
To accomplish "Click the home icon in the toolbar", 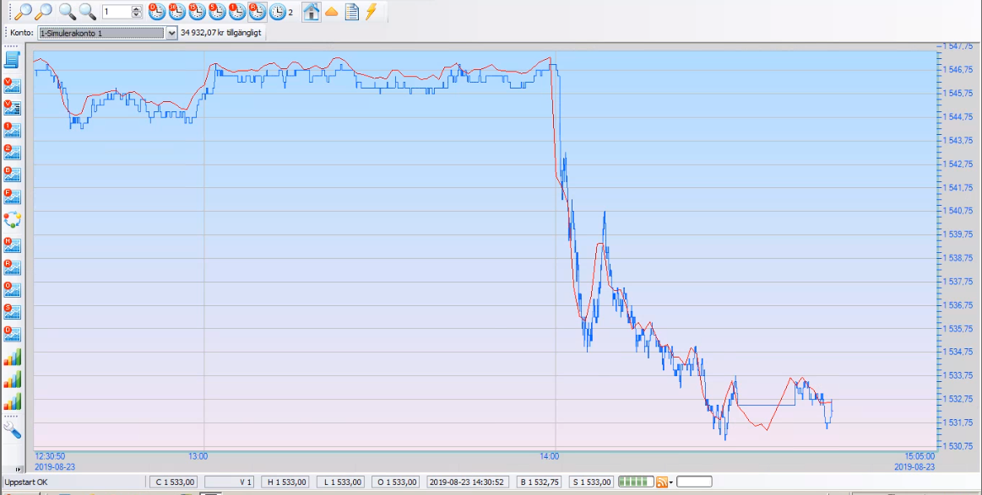I will (x=311, y=12).
